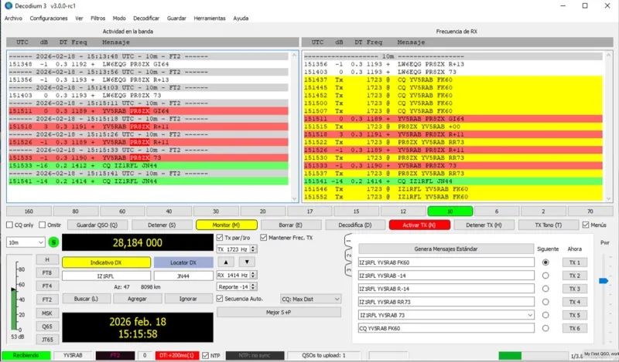This screenshot has width=619, height=362.
Task: Enable the CQ only checkbox
Action: pos(11,225)
